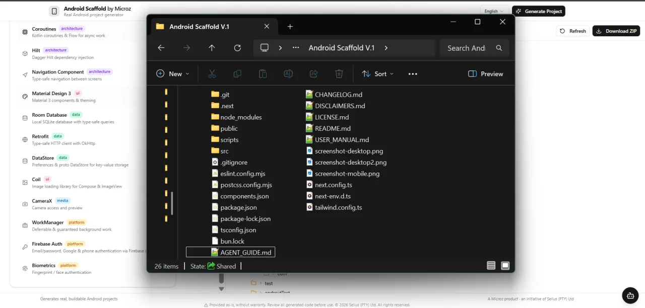Select the next.config.ts file
Viewport: 645px width, 308px height.
point(329,185)
